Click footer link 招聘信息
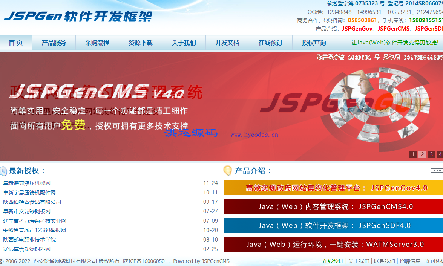 click(x=410, y=261)
